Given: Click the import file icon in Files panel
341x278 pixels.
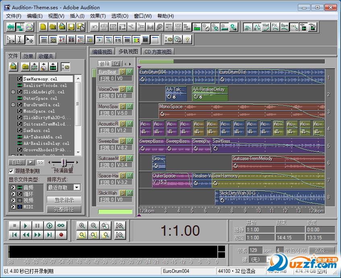Looking at the screenshot, I should click(14, 66).
